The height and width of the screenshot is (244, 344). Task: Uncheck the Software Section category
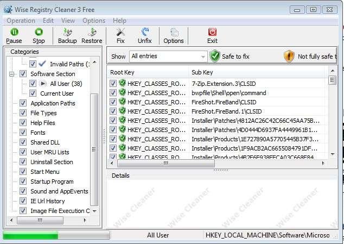click(x=23, y=74)
